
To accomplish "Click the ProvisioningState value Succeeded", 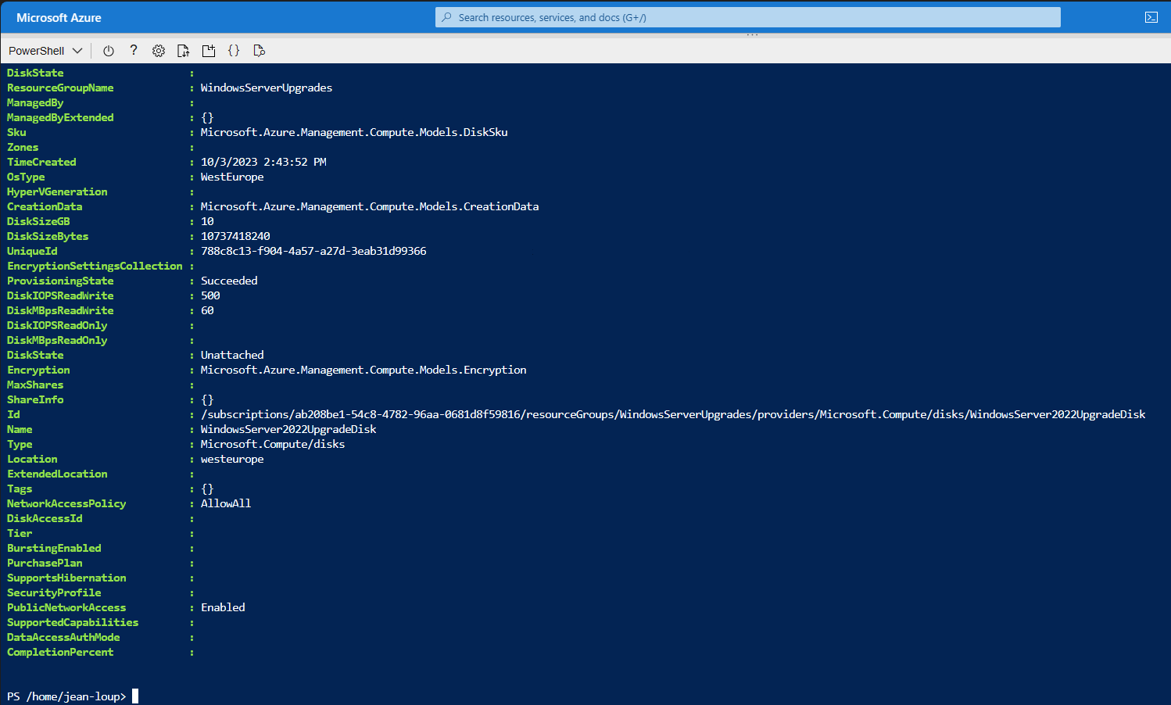I will [x=229, y=281].
